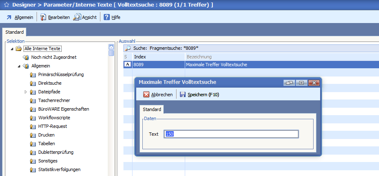Select the Taschenrechner tree entry
The image size is (379, 176).
[x=54, y=100]
